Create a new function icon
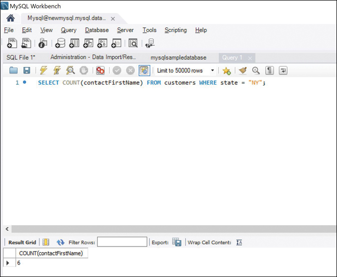Viewport: 337px width, 277px height. (x=116, y=43)
